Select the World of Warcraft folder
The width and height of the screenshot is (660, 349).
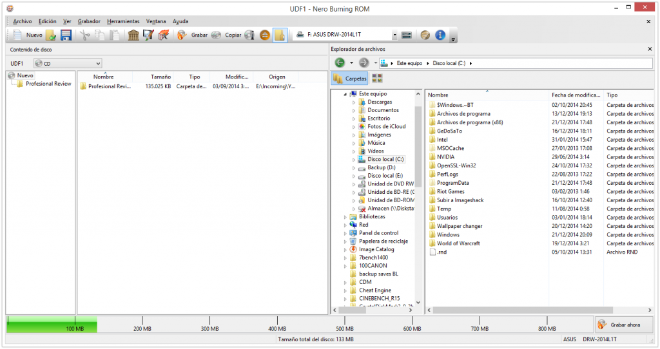(458, 243)
